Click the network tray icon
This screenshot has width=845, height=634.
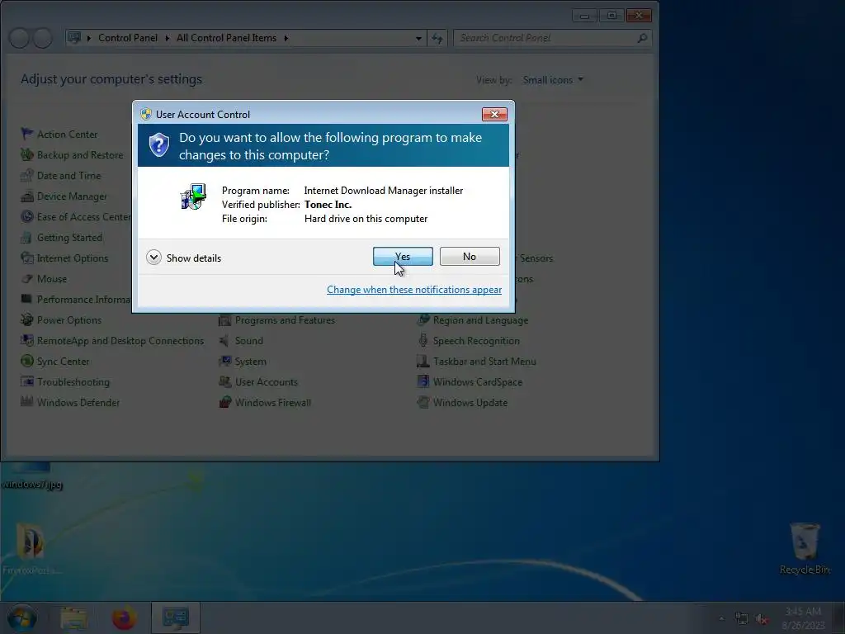[742, 619]
